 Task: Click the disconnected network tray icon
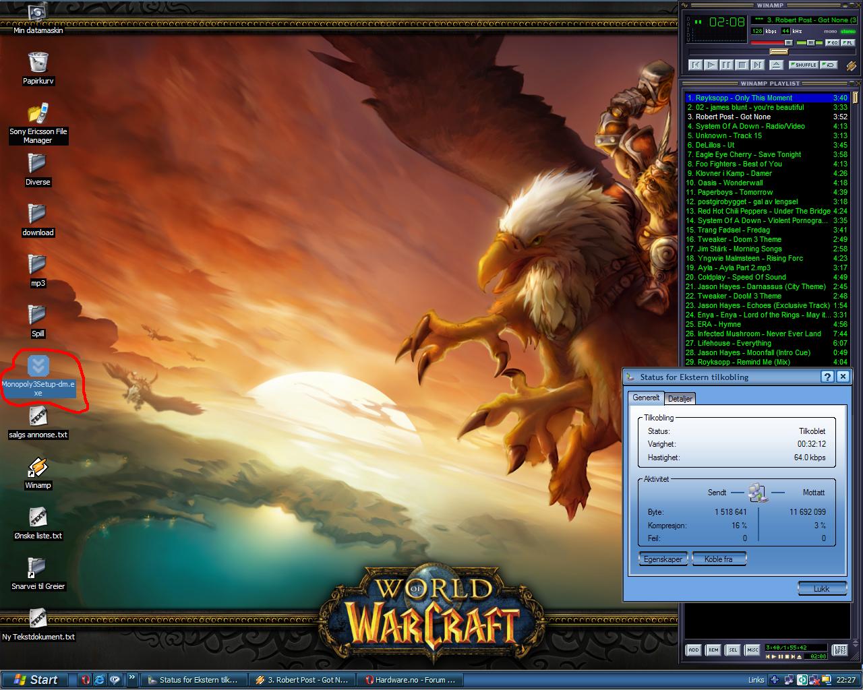814,680
